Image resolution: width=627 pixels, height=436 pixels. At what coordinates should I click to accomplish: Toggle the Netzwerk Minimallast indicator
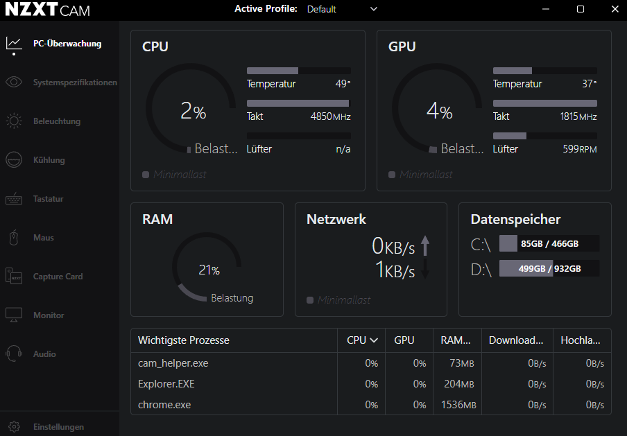(x=310, y=300)
